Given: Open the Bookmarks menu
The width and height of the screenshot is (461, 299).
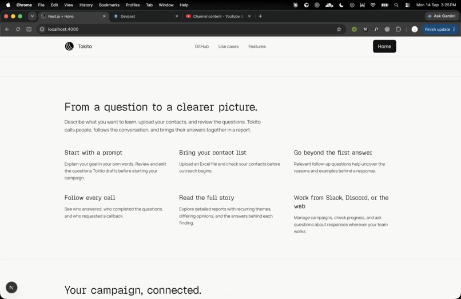Looking at the screenshot, I should coord(109,5).
